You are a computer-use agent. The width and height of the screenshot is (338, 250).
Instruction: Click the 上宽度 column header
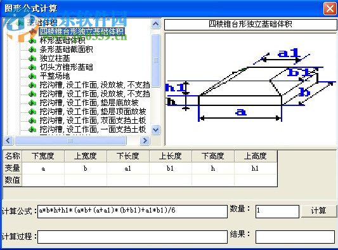pos(86,156)
